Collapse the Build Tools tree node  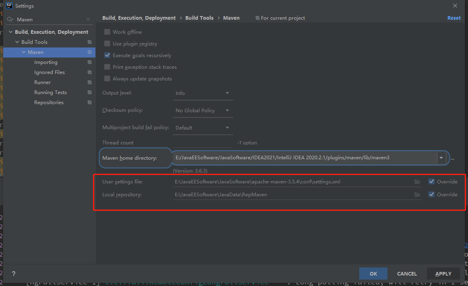(17, 42)
